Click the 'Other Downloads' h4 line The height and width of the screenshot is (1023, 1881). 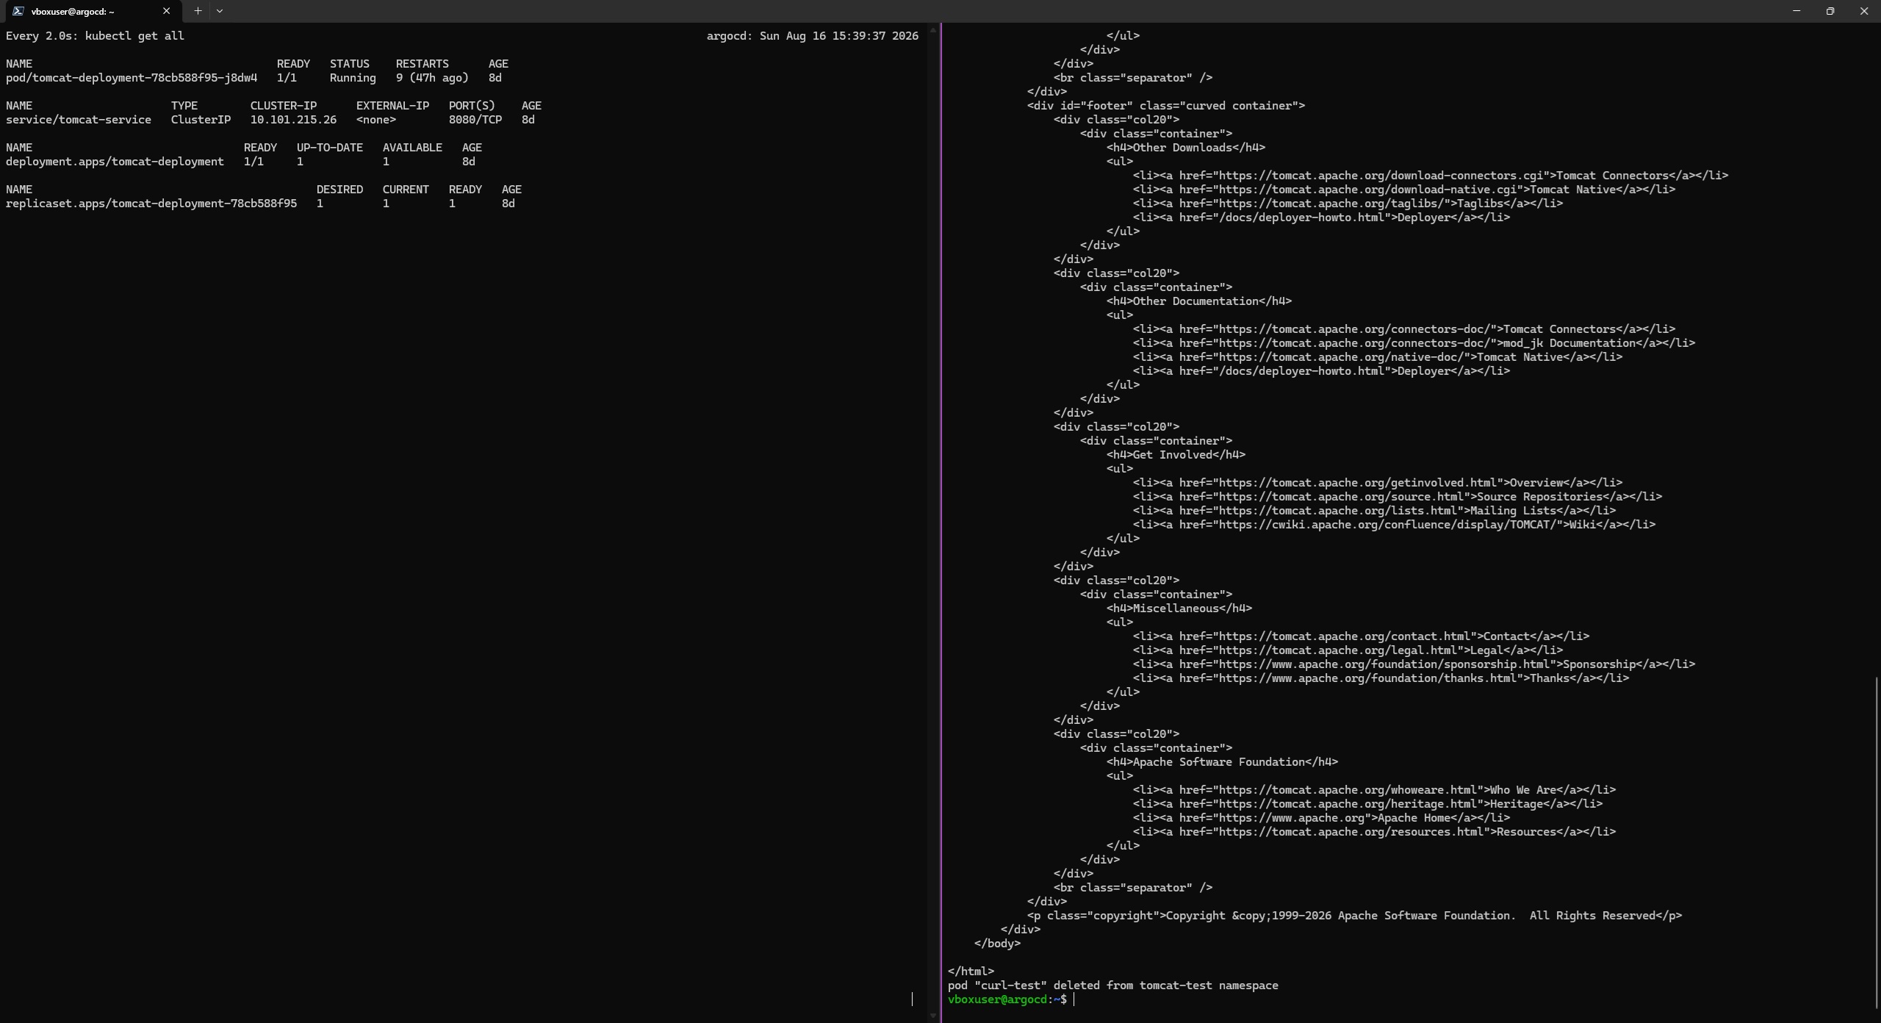pyautogui.click(x=1186, y=148)
